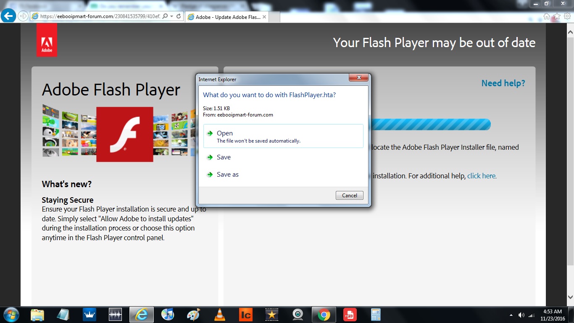Viewport: 574px width, 323px height.
Task: Open the address bar dropdown arrow
Action: (x=172, y=16)
